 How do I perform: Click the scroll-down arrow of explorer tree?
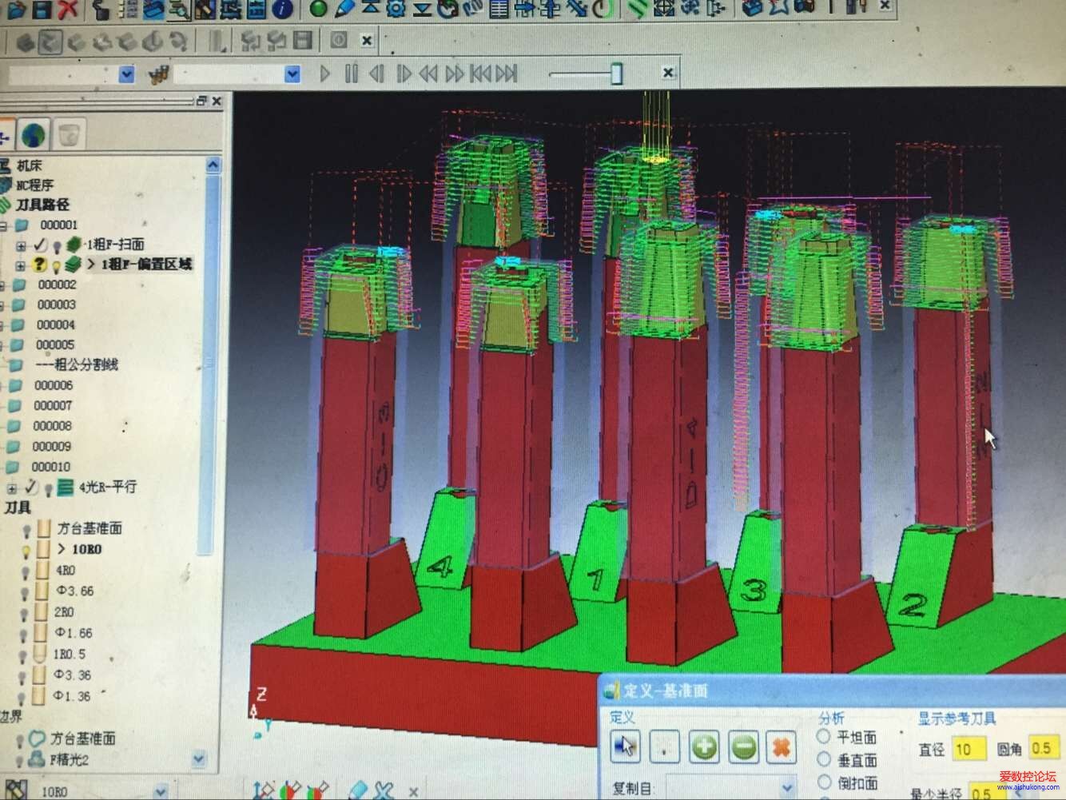click(x=199, y=758)
